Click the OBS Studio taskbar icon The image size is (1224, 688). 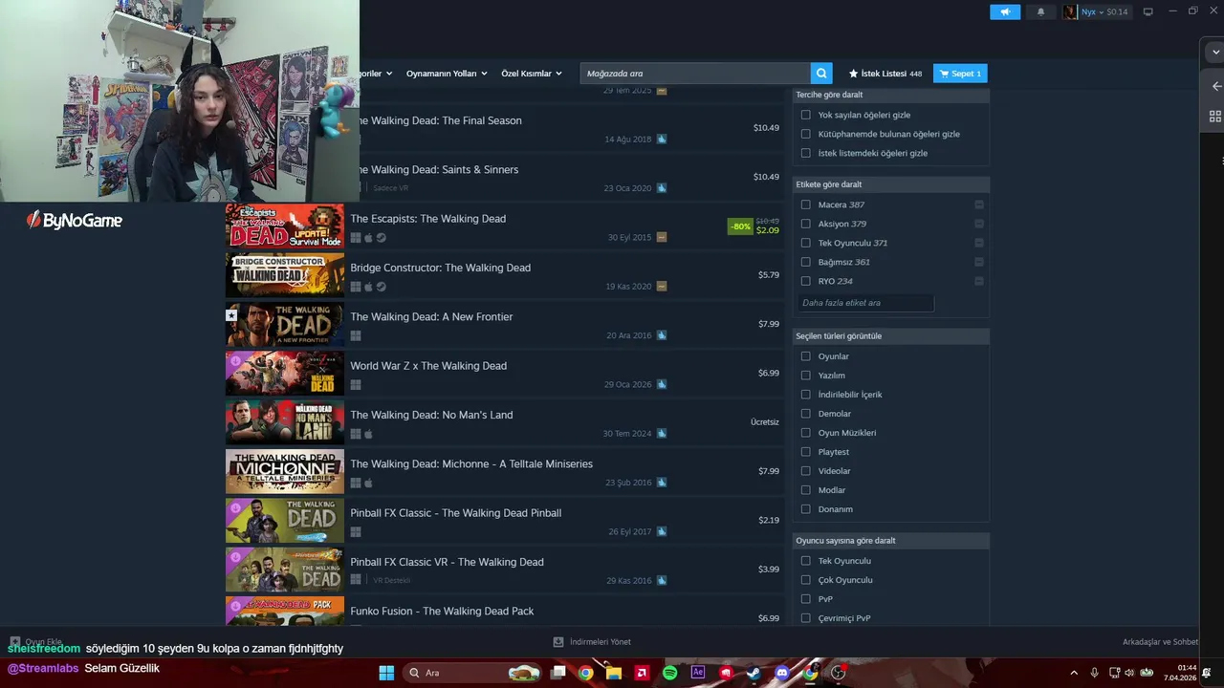pyautogui.click(x=839, y=673)
